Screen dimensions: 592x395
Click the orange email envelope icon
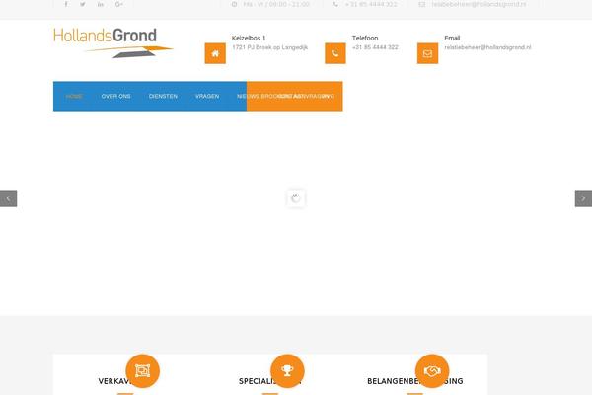tap(428, 53)
